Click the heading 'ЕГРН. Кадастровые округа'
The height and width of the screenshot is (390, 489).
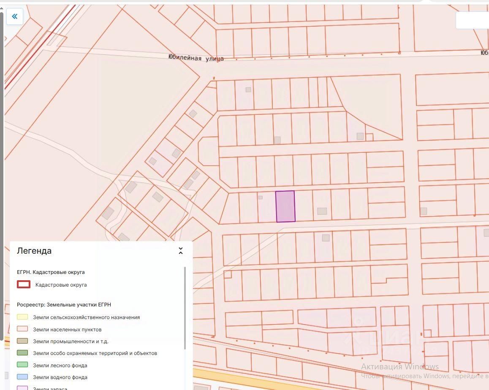point(51,272)
